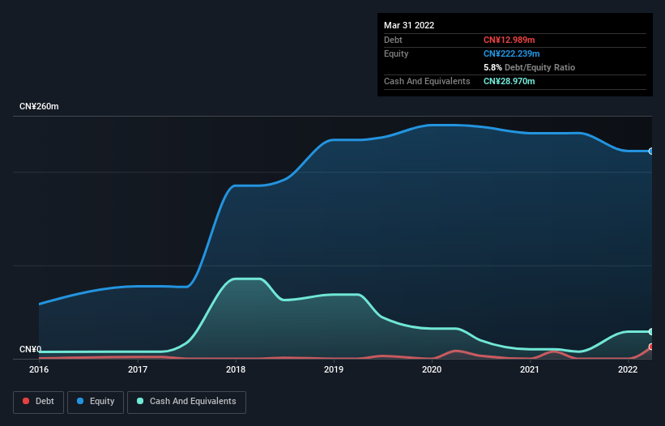
Task: Click the 2019 x-axis label
Action: pos(334,369)
